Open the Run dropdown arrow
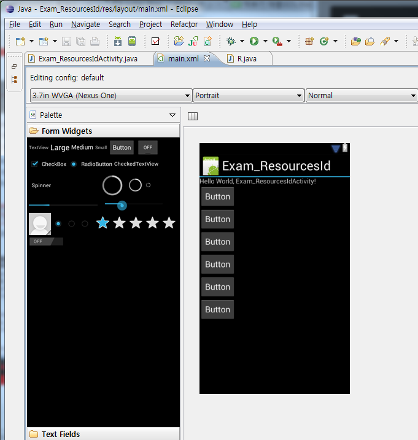The image size is (418, 440). (265, 41)
